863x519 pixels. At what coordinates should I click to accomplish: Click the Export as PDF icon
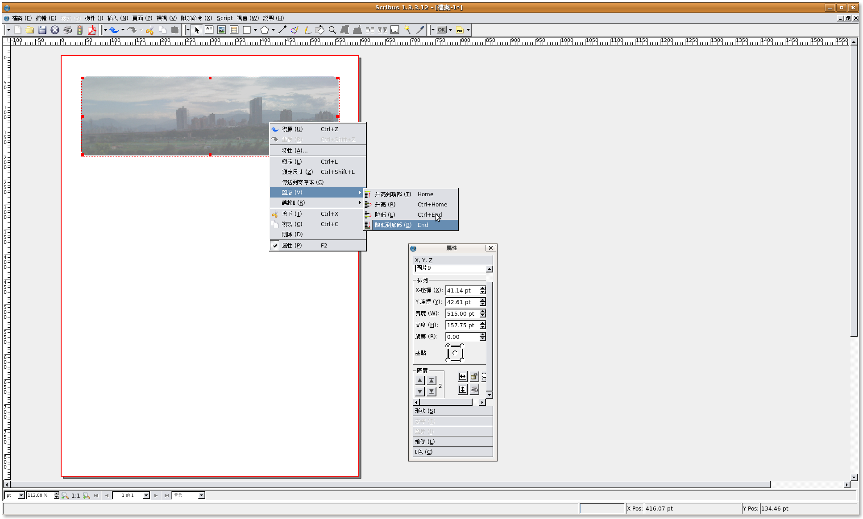(x=92, y=30)
